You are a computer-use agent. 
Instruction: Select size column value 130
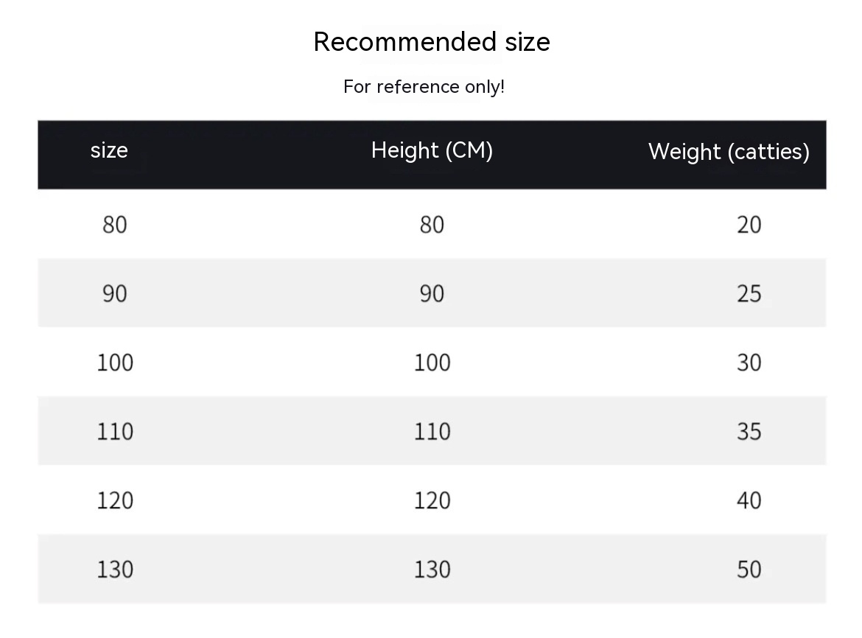115,569
